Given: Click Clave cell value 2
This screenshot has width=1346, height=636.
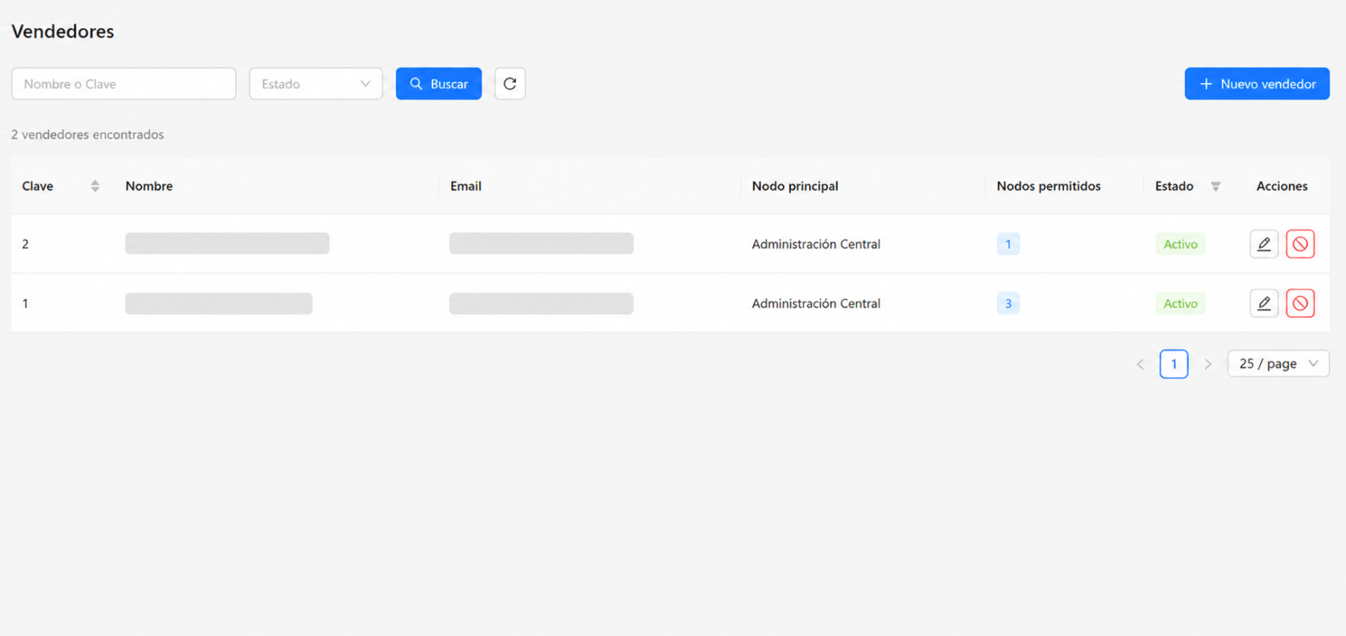Looking at the screenshot, I should [26, 244].
